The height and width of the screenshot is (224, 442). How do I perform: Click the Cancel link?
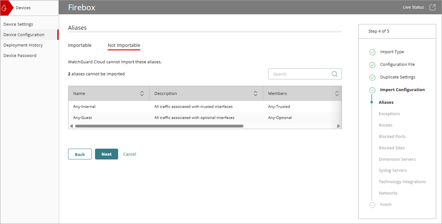[130, 154]
